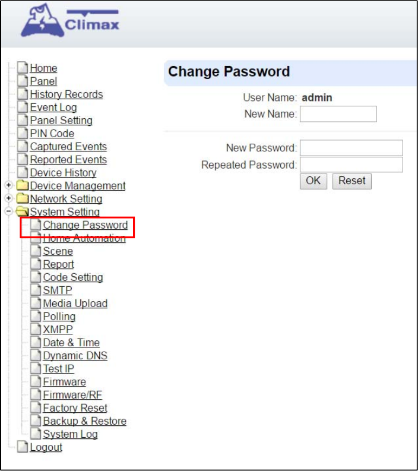Click the page icon beside Home
This screenshot has height=471, width=418.
tap(23, 68)
